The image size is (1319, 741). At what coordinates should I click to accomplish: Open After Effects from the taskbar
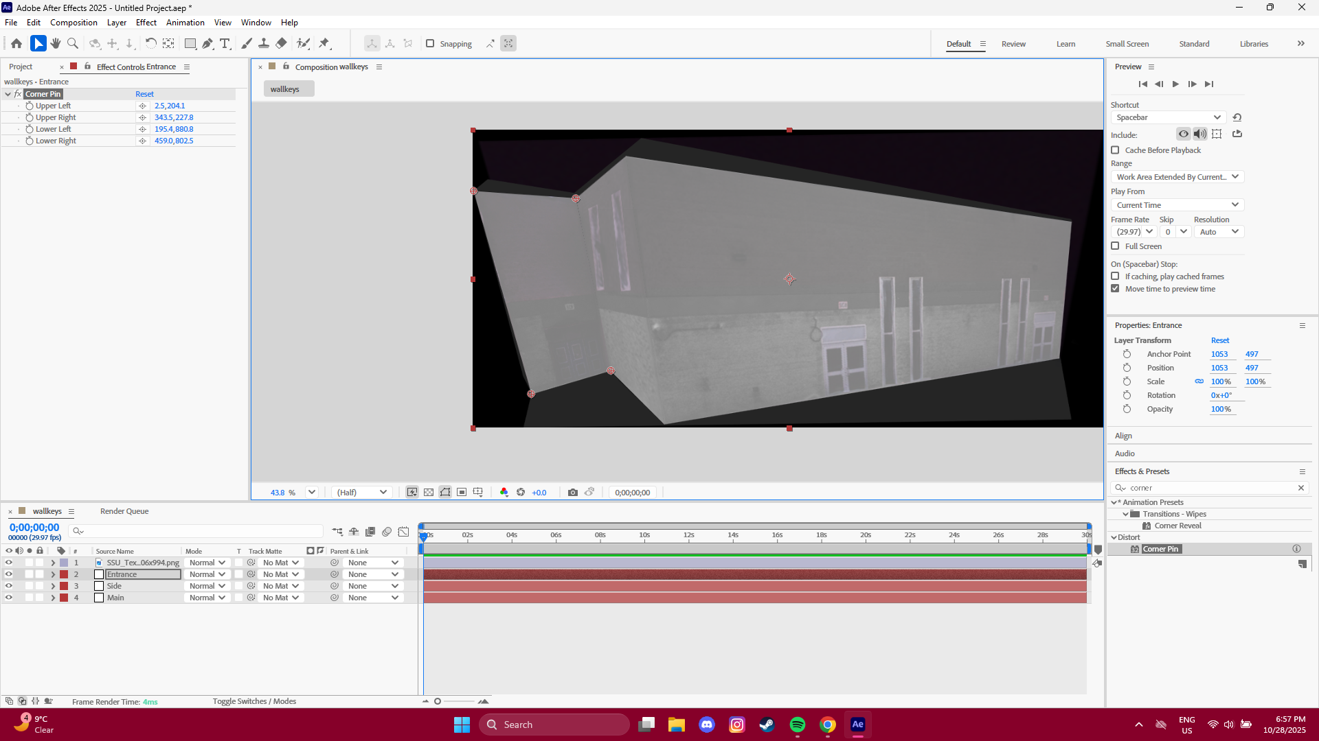[x=857, y=724]
